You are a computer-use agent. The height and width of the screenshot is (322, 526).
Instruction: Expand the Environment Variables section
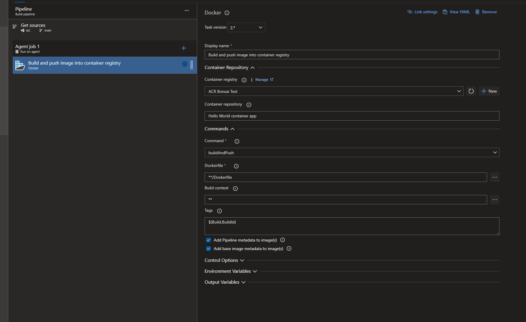231,271
